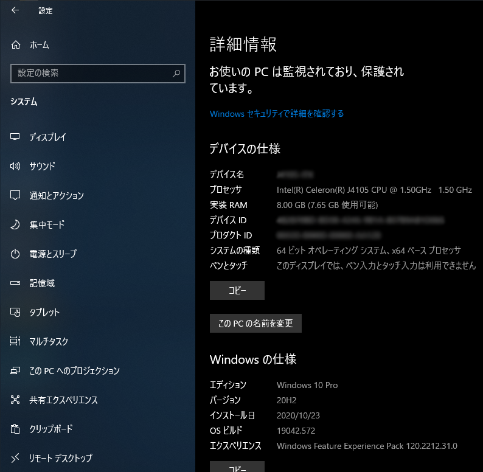Click コピー button under Windows specifications
Screen dimensions: 483x472
point(237,467)
